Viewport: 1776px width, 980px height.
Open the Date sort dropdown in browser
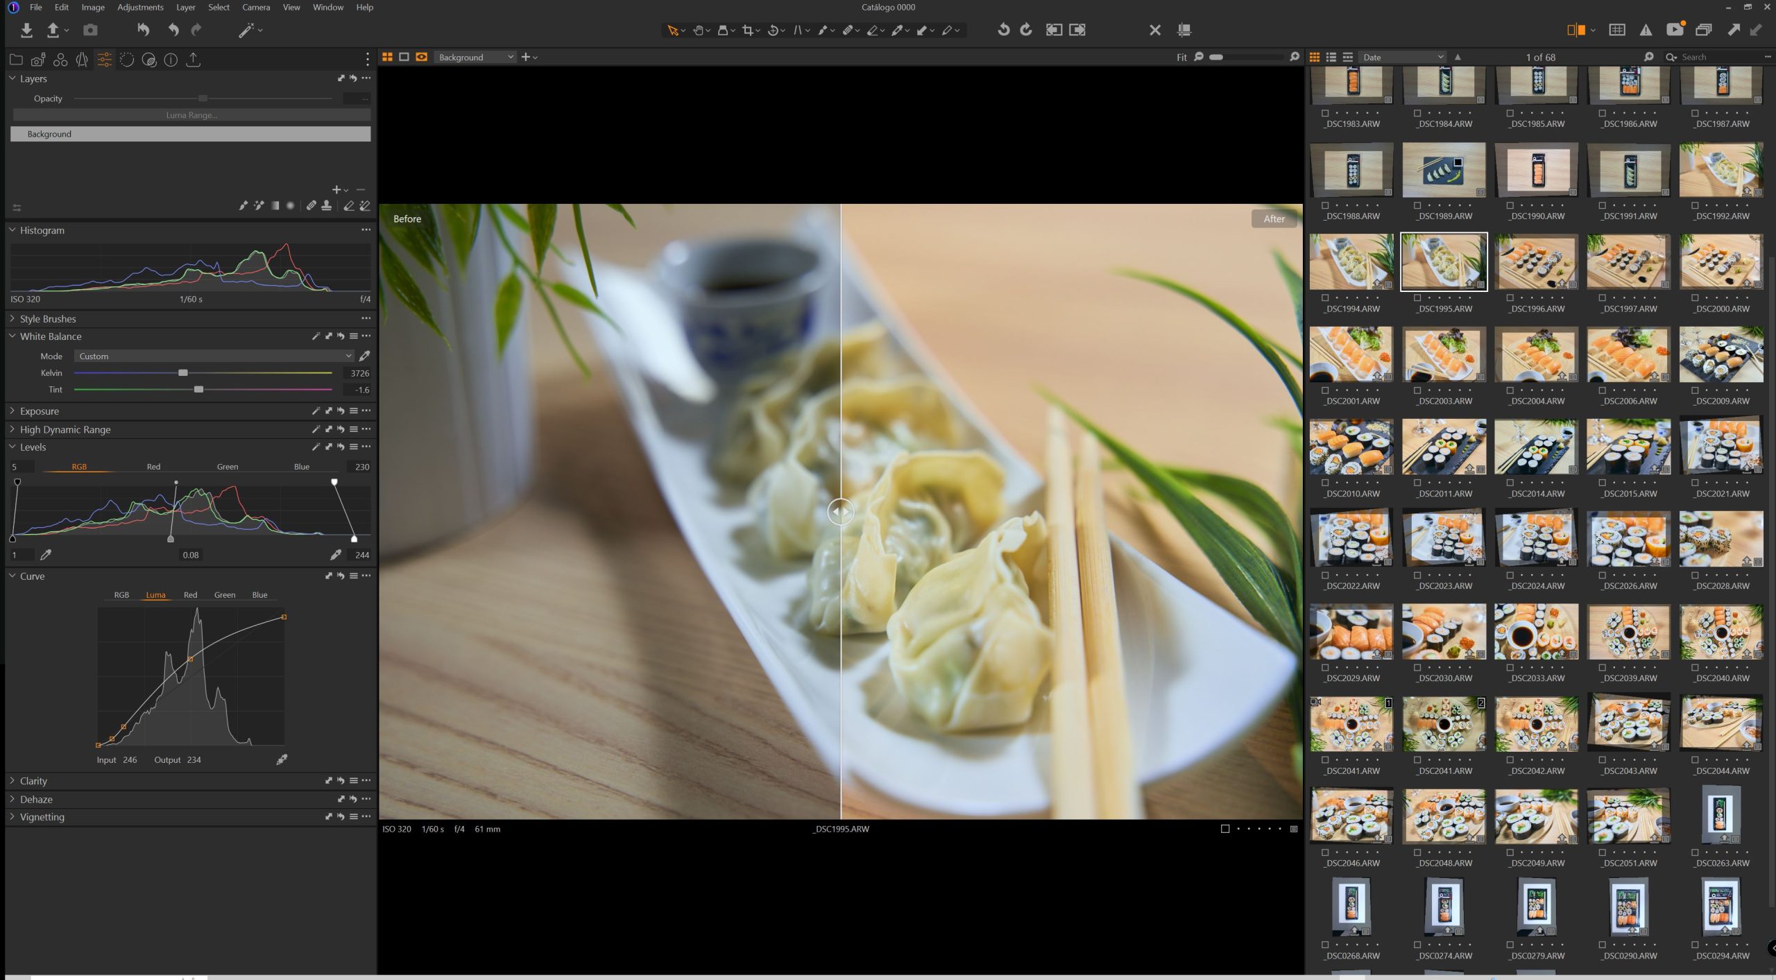1402,57
